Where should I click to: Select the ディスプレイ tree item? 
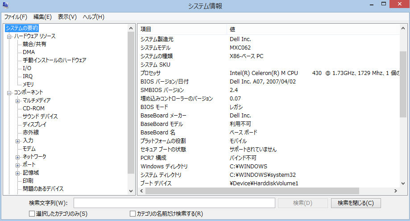click(34, 125)
